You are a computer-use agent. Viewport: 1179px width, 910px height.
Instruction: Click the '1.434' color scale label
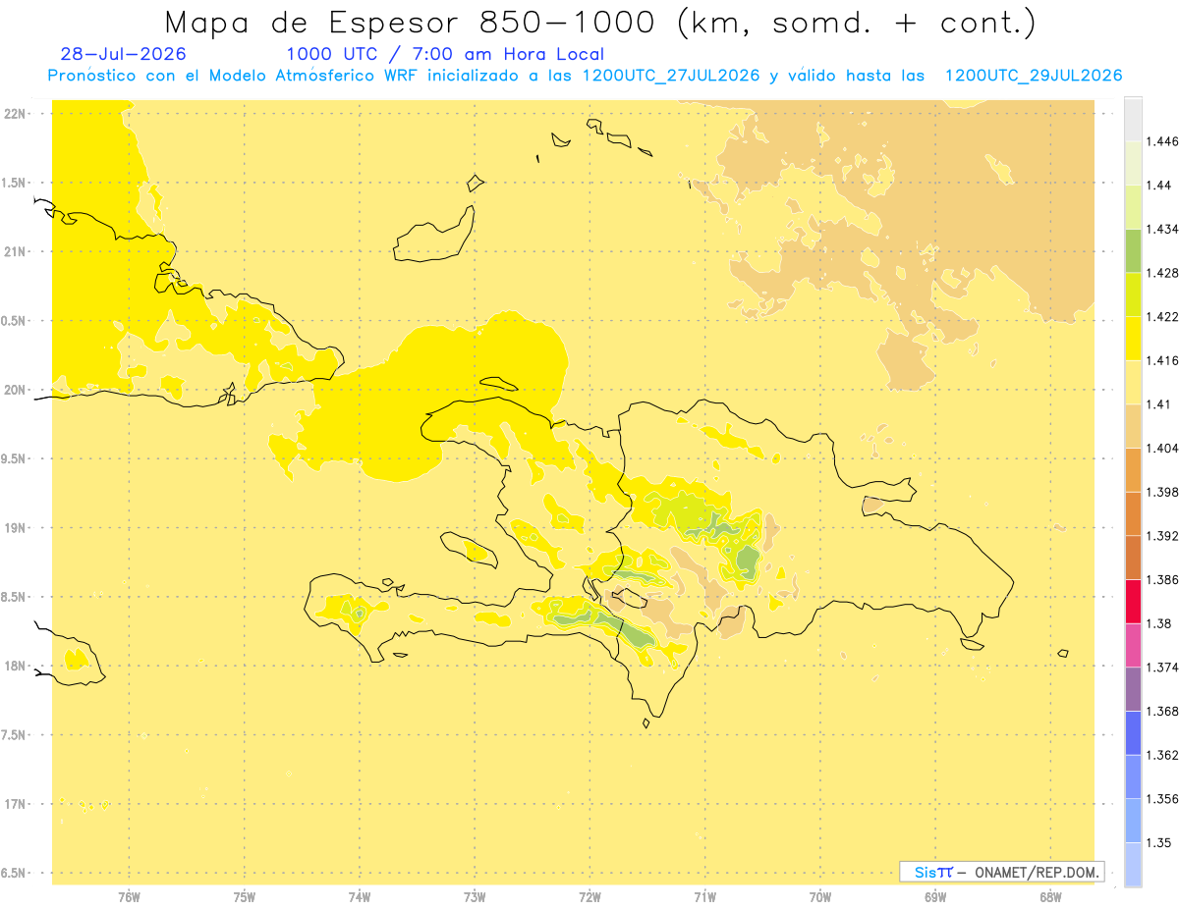[1162, 229]
